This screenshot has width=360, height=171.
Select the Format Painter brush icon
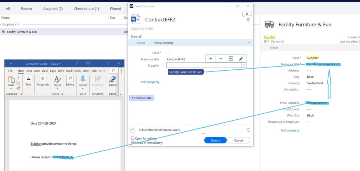click(x=18, y=88)
